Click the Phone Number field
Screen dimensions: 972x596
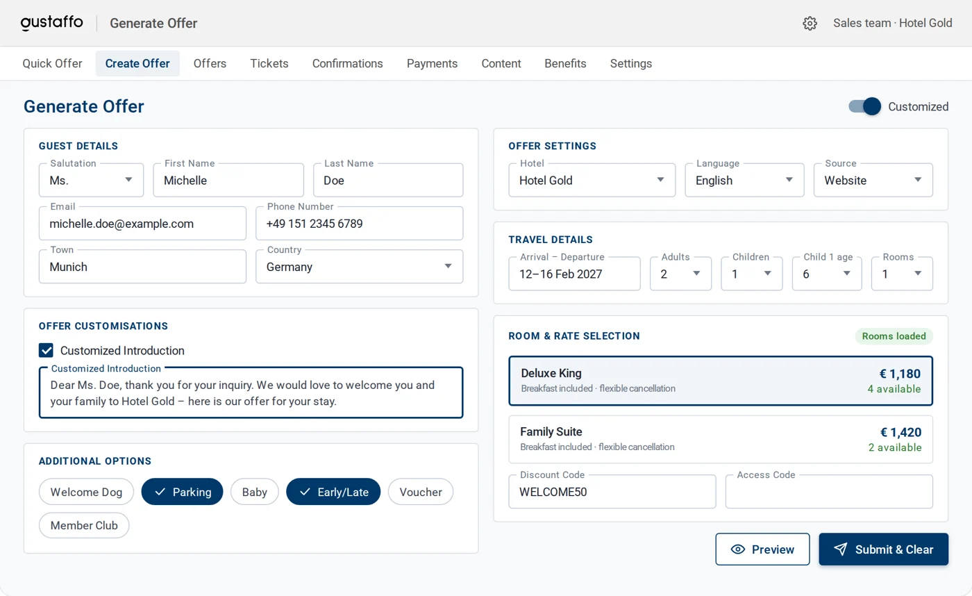[x=359, y=224]
